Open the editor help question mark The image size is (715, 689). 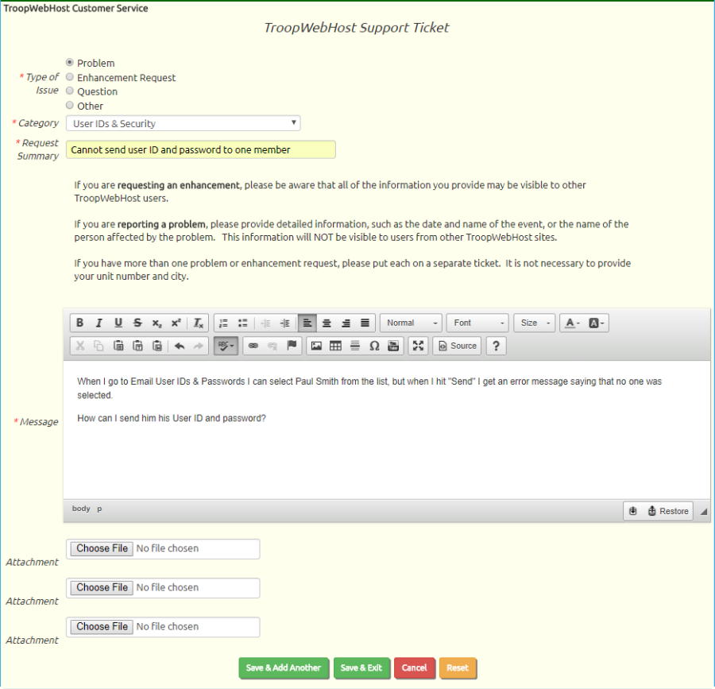pos(496,346)
